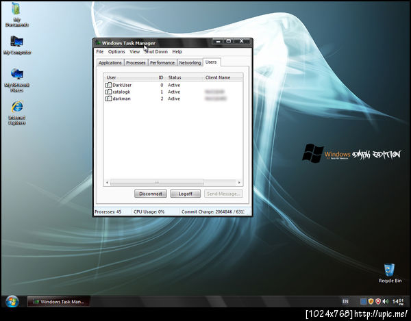This screenshot has height=321, width=411.
Task: Close the Task Manager window
Action: click(x=242, y=41)
